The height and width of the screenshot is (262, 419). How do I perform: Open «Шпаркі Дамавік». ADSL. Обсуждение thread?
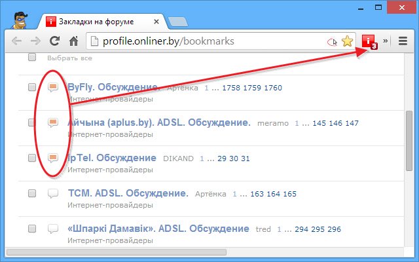click(x=158, y=229)
